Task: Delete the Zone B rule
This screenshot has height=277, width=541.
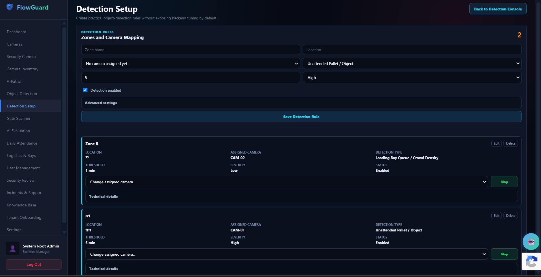Action: 511,143
